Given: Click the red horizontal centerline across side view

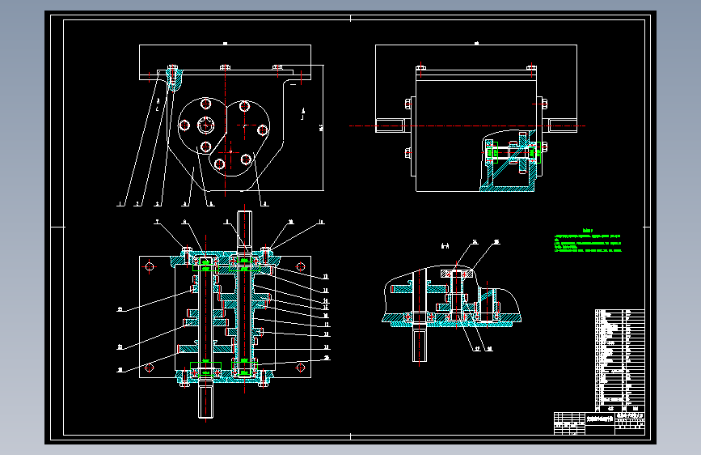Looking at the screenshot, I should pyautogui.click(x=467, y=125).
